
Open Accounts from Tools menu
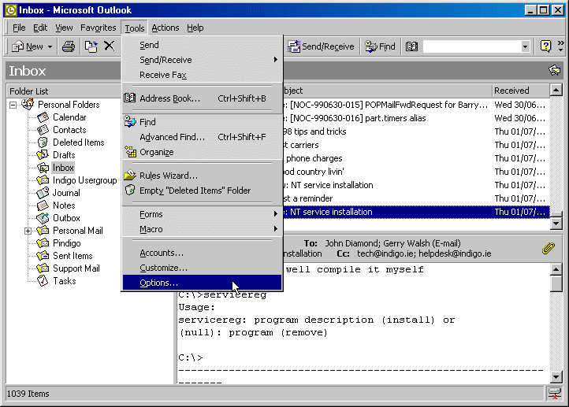pyautogui.click(x=202, y=253)
